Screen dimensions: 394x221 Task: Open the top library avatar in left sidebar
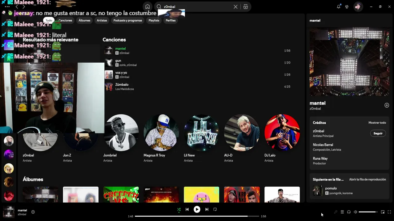click(x=9, y=141)
